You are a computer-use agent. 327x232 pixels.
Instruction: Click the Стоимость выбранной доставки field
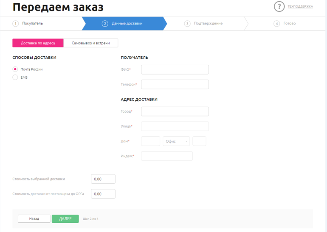pyautogui.click(x=103, y=179)
